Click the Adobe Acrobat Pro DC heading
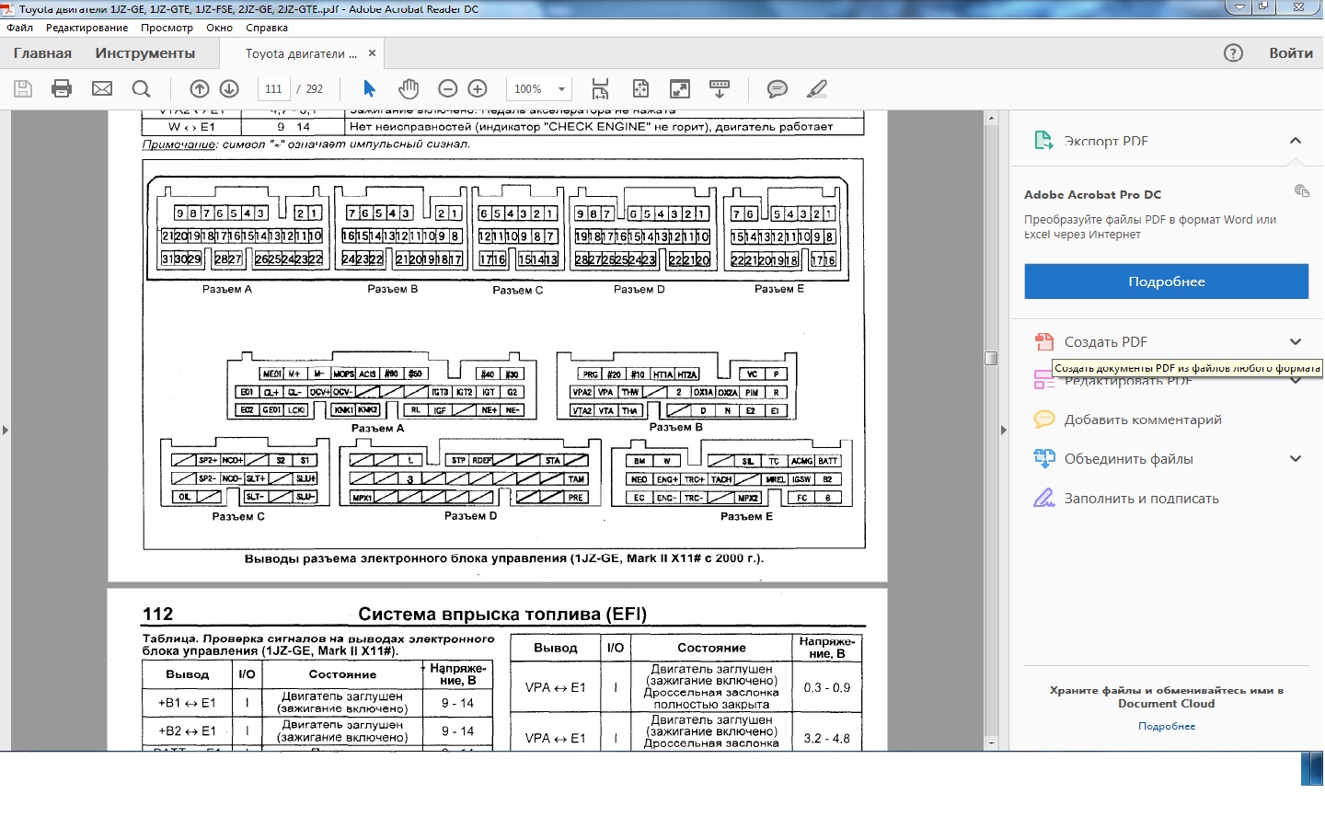 (x=1092, y=195)
